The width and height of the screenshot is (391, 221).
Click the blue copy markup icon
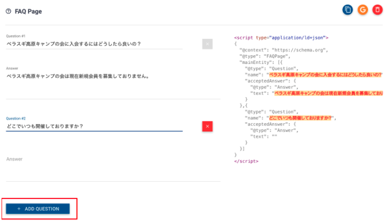[347, 10]
